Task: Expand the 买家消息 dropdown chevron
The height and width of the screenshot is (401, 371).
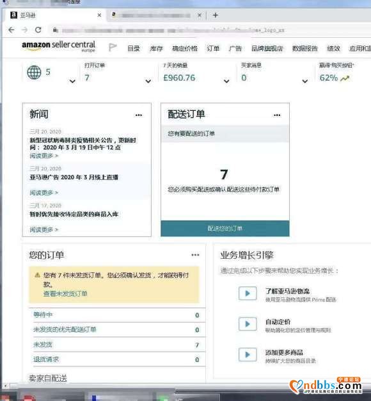Action: (305, 81)
